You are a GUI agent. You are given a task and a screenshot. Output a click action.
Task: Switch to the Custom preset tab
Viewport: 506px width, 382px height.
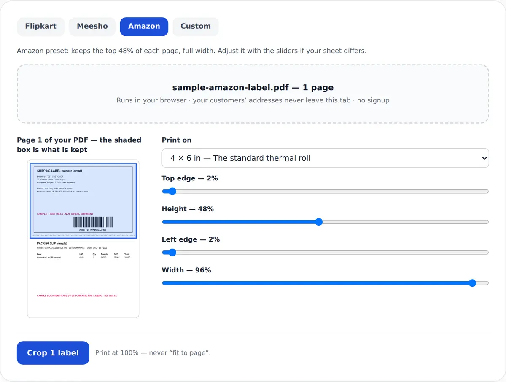click(x=196, y=26)
